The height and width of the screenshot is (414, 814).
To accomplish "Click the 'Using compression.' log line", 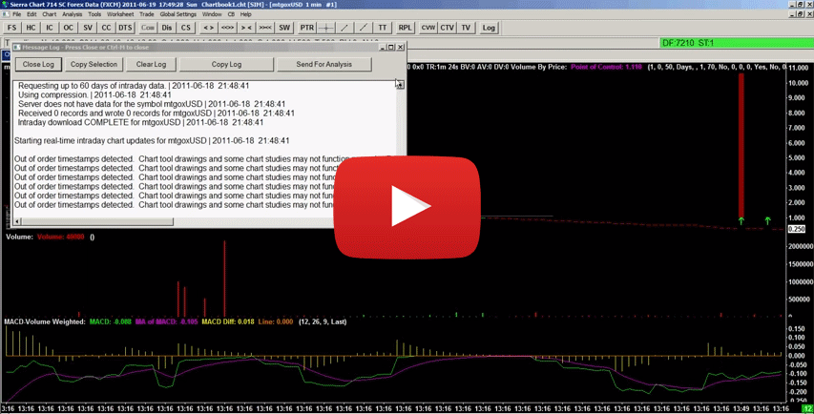I will (95, 95).
